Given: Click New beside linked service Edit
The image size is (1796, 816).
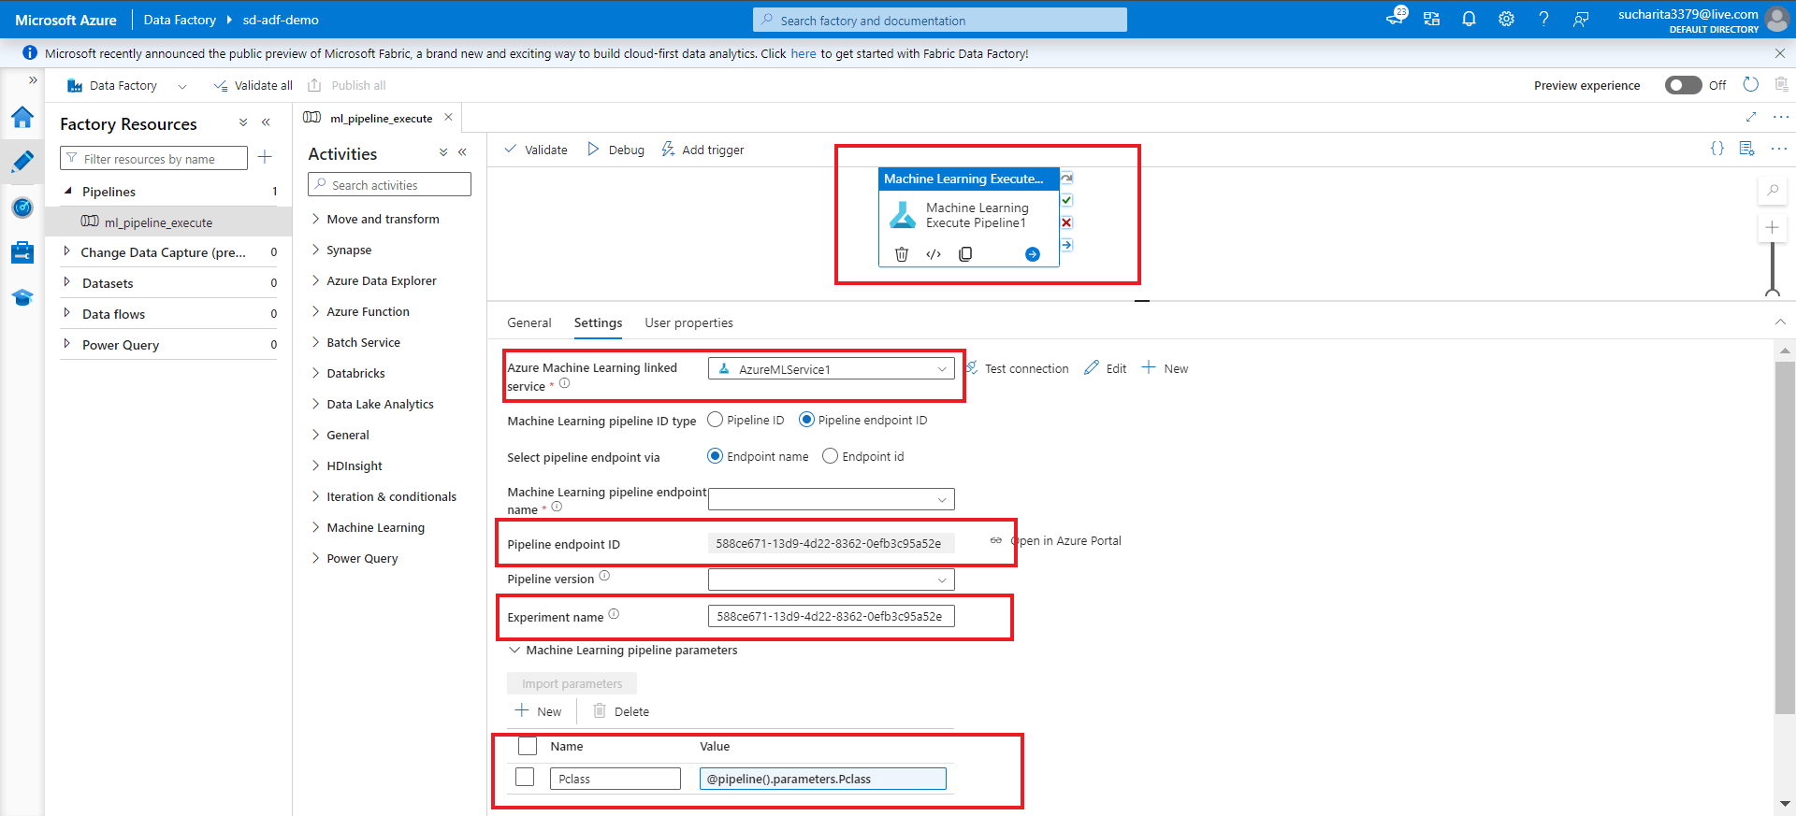Looking at the screenshot, I should [1165, 368].
